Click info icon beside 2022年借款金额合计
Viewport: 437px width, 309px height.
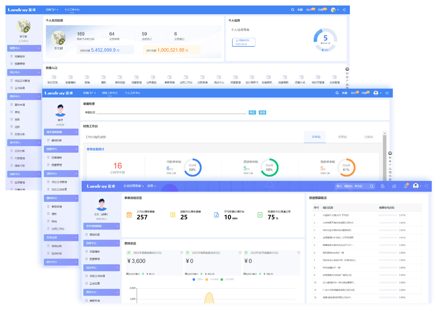182,253
